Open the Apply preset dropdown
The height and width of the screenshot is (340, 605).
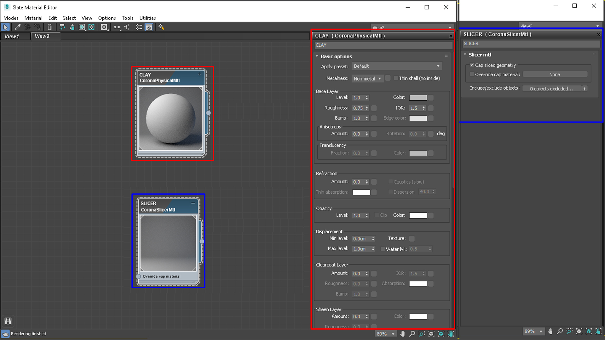tap(396, 66)
